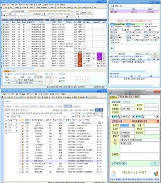The height and width of the screenshot is (183, 161).
Task: Click the new-customer save button beside OK
Action: tap(119, 163)
